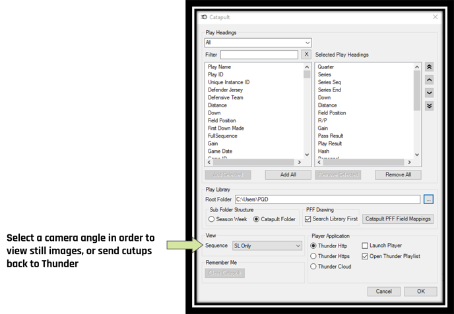This screenshot has width=454, height=314.
Task: Select Gain in Selected Play Headings list
Action: [x=323, y=128]
